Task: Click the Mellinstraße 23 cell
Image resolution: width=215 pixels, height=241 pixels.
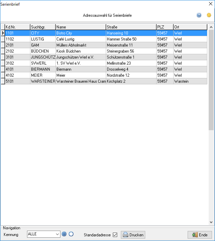Action: coord(131,63)
